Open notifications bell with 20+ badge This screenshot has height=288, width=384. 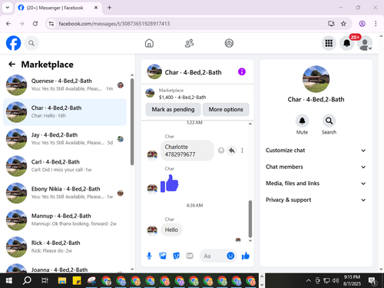347,43
